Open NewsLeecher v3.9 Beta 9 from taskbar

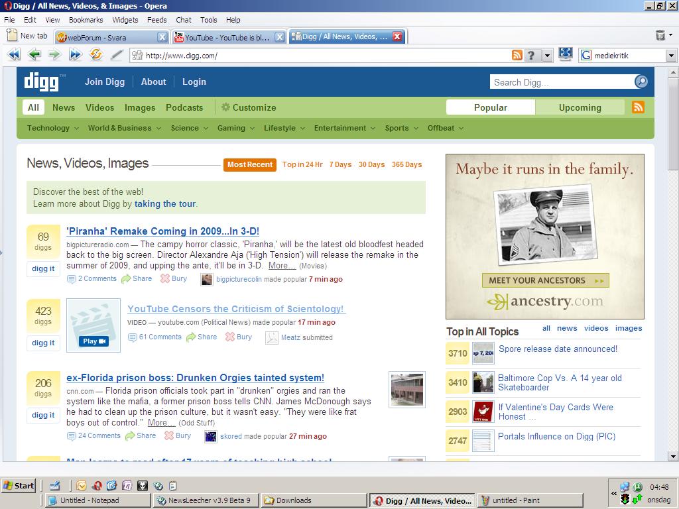tap(206, 500)
